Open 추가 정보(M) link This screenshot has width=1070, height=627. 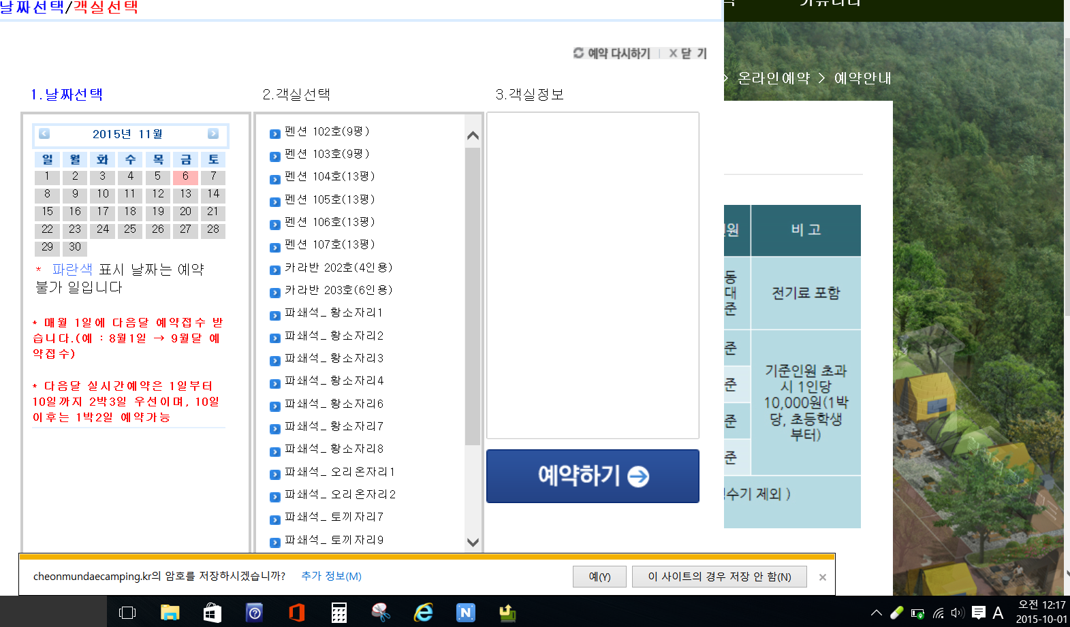331,576
